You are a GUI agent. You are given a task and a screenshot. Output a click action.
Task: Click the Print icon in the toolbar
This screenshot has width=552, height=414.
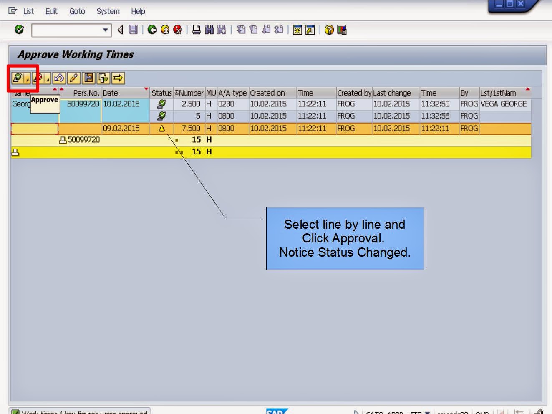click(x=196, y=30)
